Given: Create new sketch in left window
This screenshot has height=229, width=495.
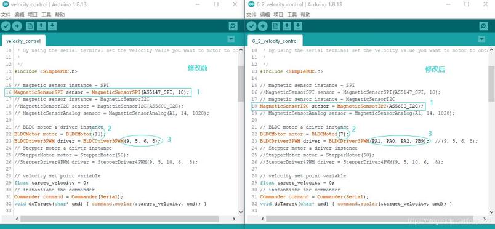Looking at the screenshot, I should pyautogui.click(x=30, y=26).
